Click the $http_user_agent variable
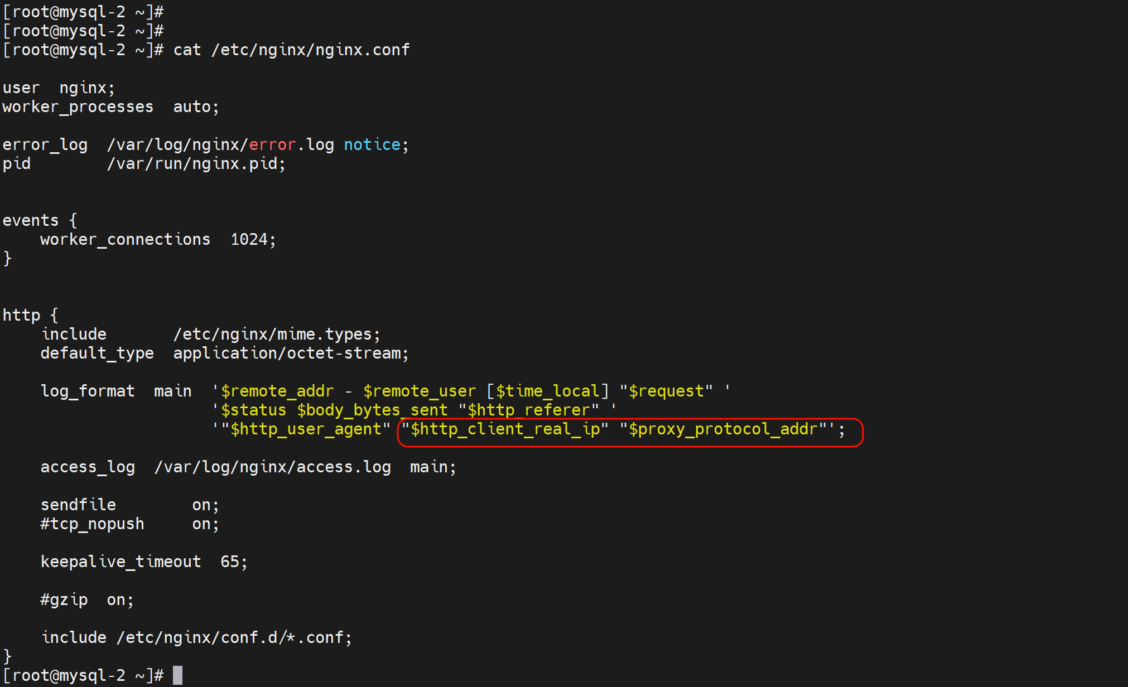 (x=306, y=429)
